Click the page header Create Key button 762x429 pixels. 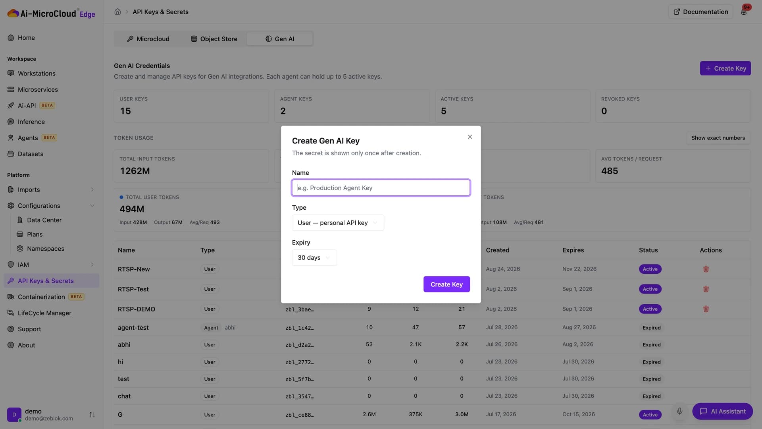point(725,68)
